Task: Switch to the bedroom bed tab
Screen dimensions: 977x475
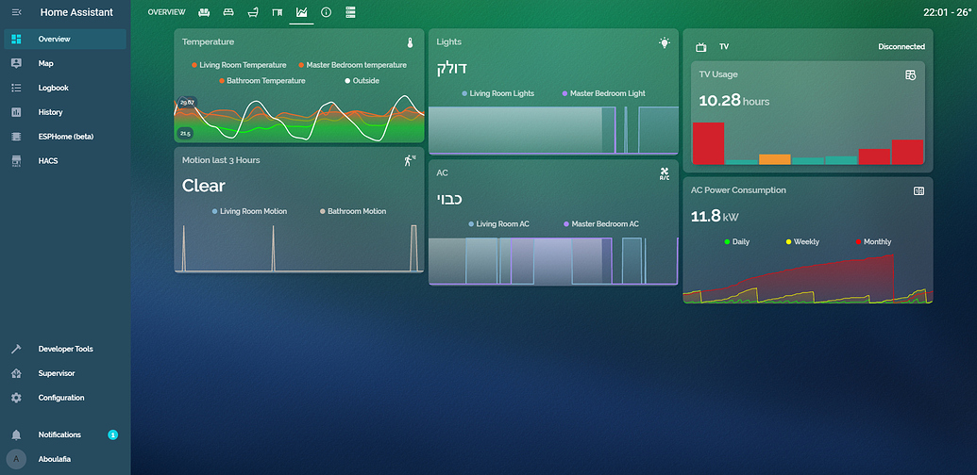Action: (228, 13)
